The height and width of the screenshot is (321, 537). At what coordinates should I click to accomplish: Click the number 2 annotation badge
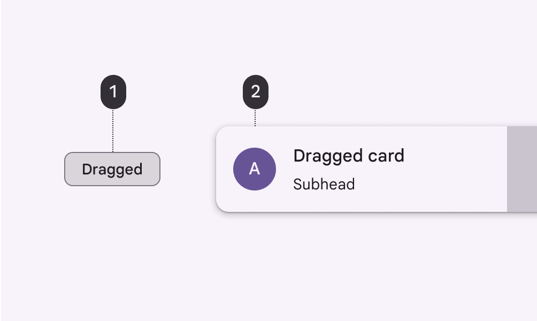point(256,92)
